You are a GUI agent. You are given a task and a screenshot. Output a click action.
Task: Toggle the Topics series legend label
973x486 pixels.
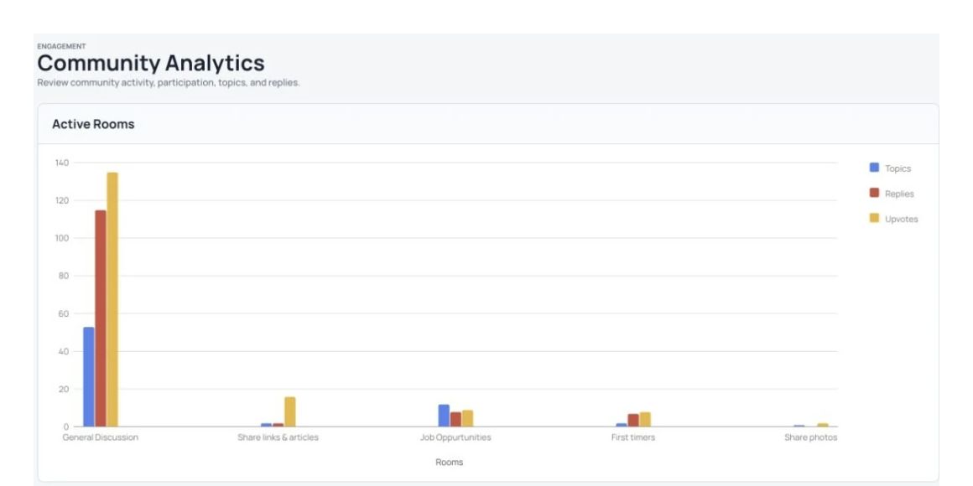coord(898,168)
